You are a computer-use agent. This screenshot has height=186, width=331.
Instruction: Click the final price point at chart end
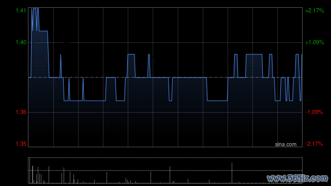point(302,55)
